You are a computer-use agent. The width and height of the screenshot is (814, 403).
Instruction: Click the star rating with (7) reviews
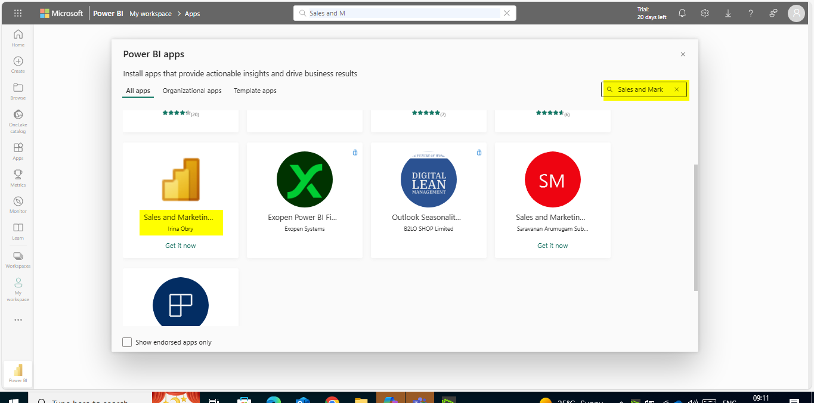coord(429,113)
